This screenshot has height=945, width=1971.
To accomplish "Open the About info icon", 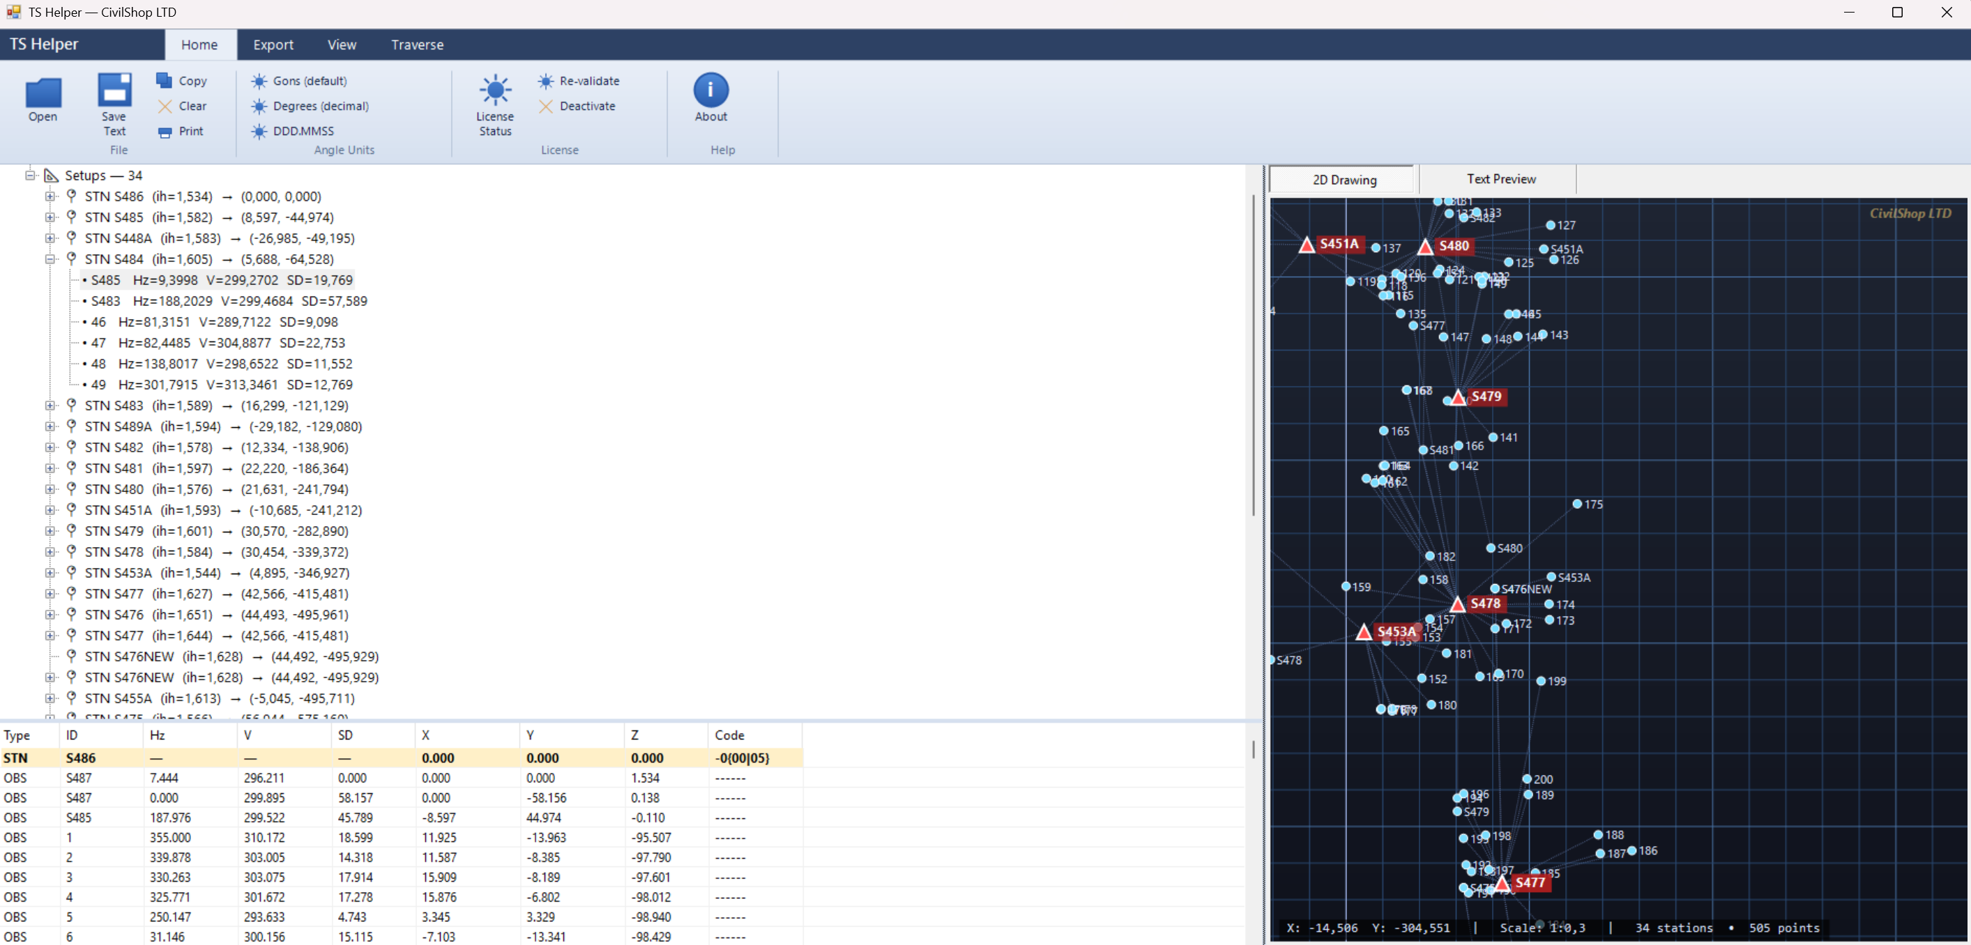I will click(711, 90).
